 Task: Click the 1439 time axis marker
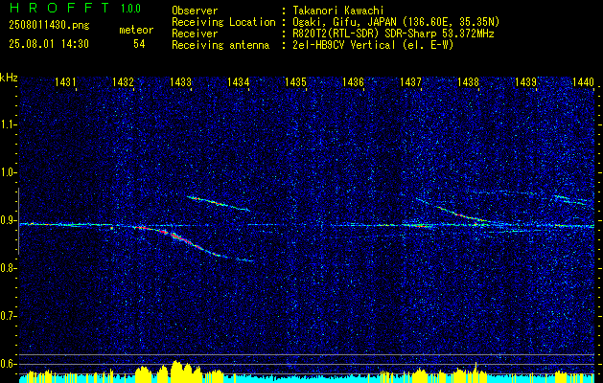click(525, 81)
